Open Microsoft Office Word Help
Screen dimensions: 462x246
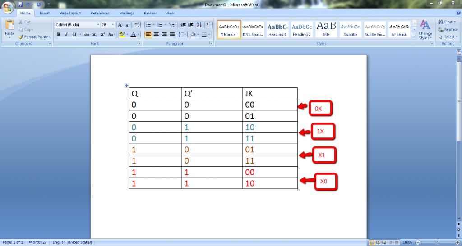[x=458, y=13]
